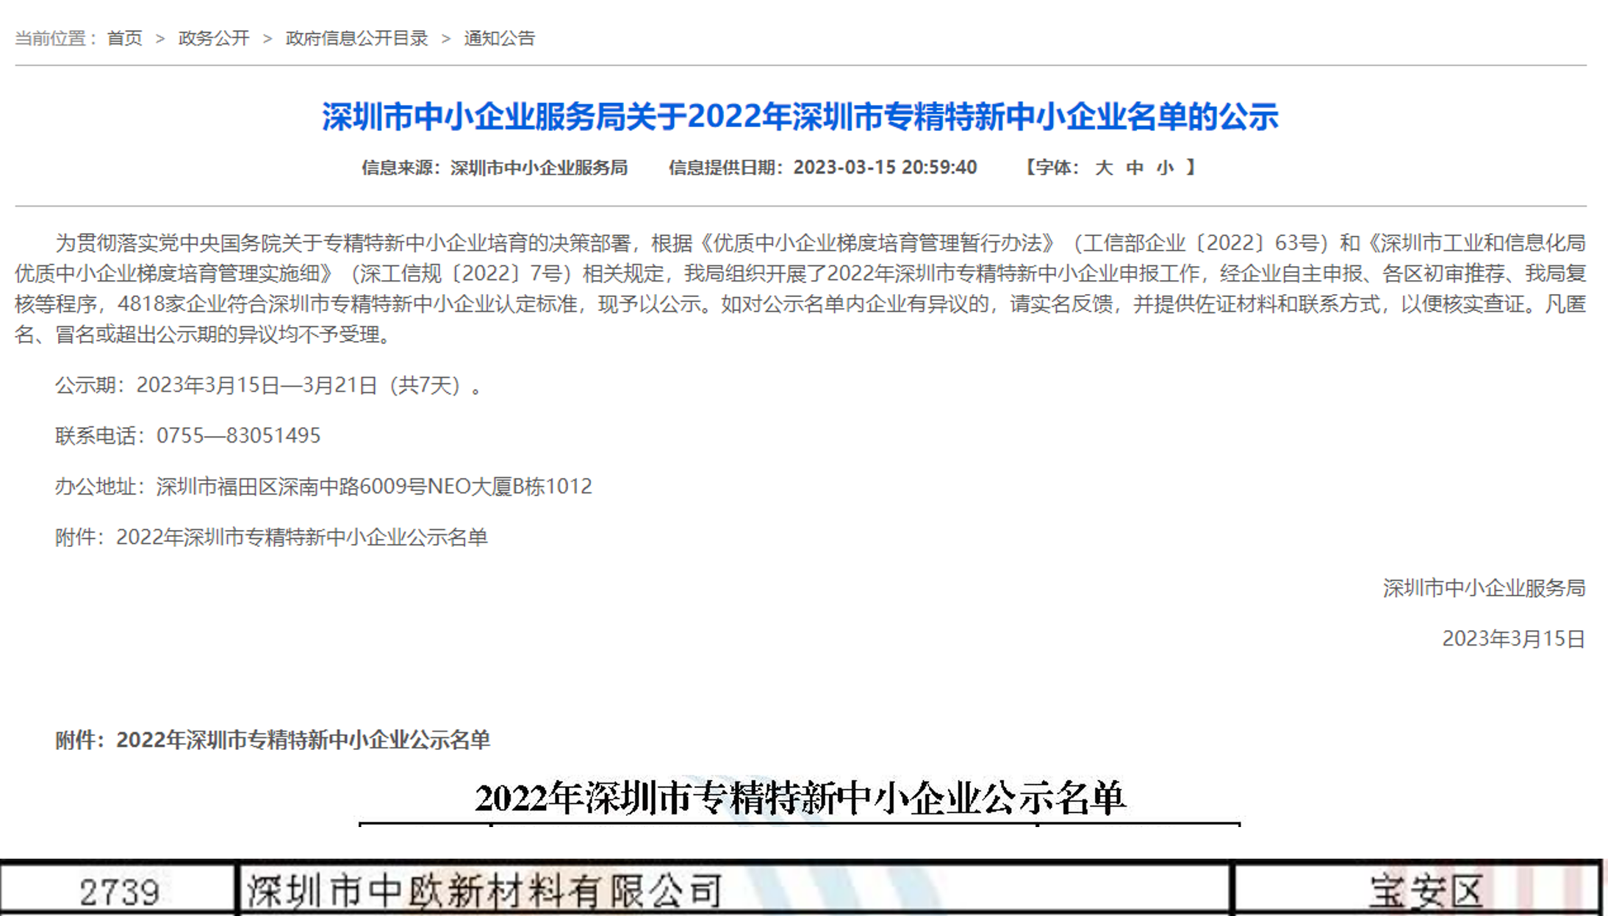Click the 公示期 date range line
The height and width of the screenshot is (916, 1608).
click(x=269, y=385)
